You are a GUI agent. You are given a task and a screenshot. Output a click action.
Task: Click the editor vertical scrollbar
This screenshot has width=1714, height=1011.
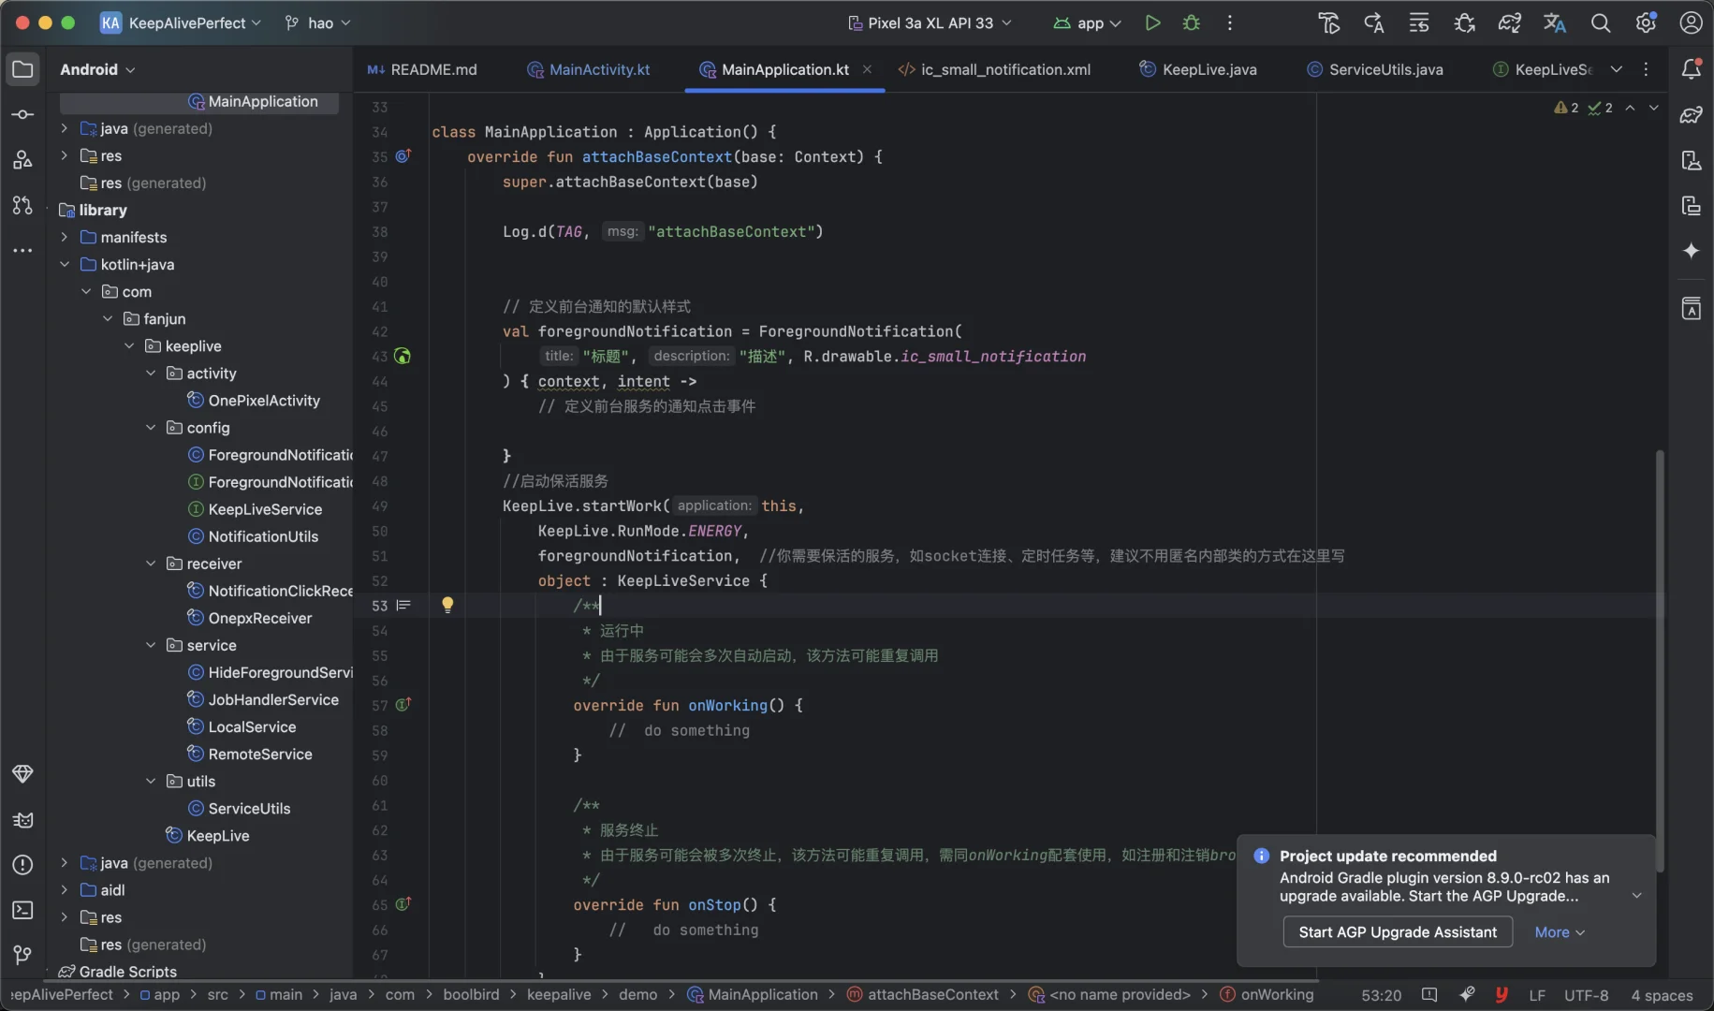(x=1659, y=661)
